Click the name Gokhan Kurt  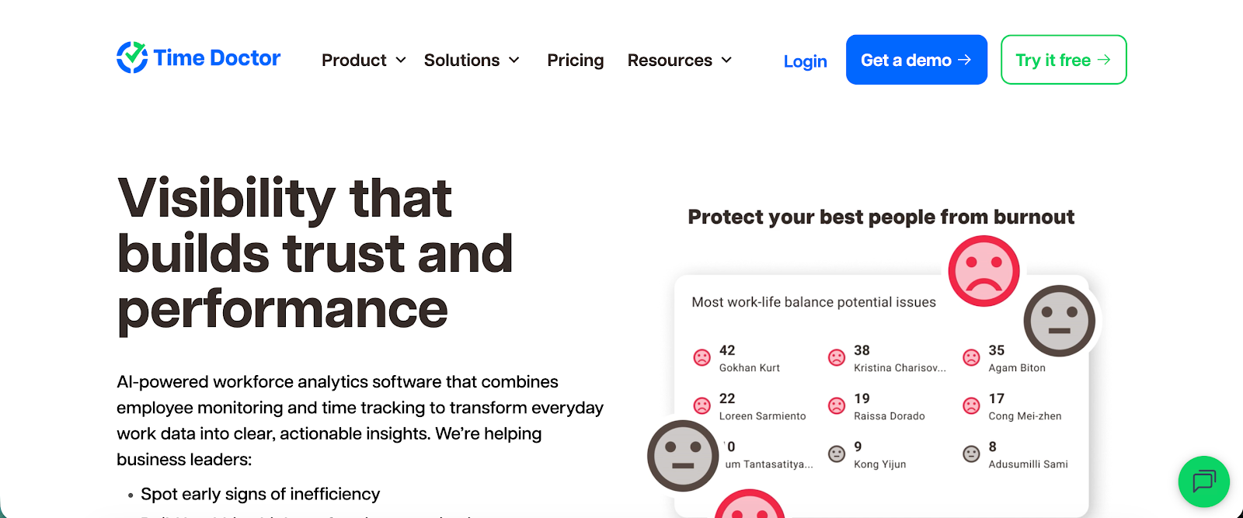[749, 368]
